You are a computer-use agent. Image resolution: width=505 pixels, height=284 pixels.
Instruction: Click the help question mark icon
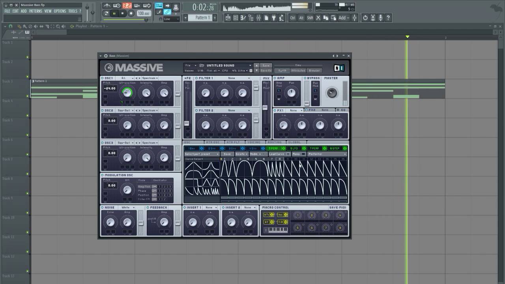coord(388,18)
